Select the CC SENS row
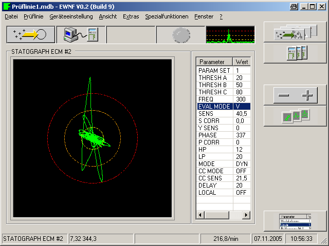The width and height of the screenshot is (329, 246). (224, 178)
